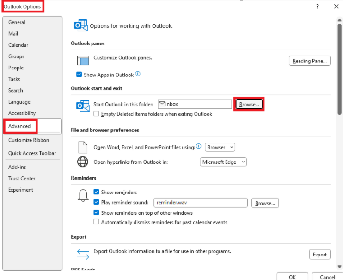
Task: Click the bell icon in the Reminders section
Action: [83, 195]
